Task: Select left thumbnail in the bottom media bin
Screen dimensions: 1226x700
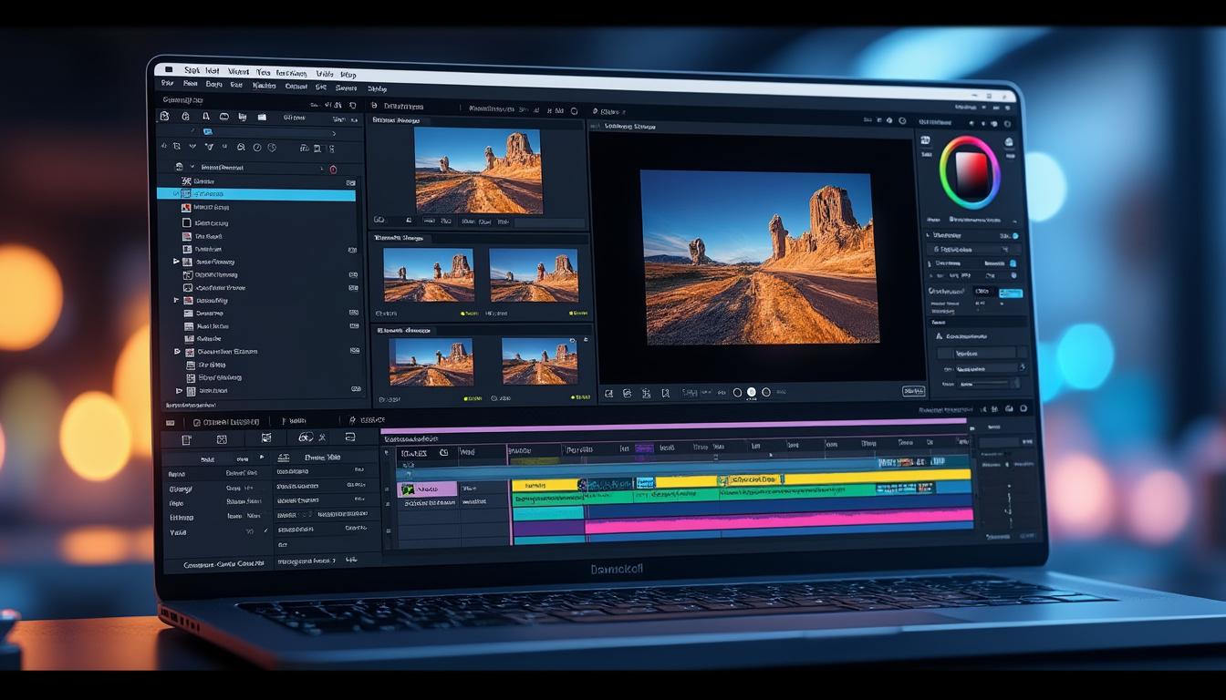Action: 431,362
